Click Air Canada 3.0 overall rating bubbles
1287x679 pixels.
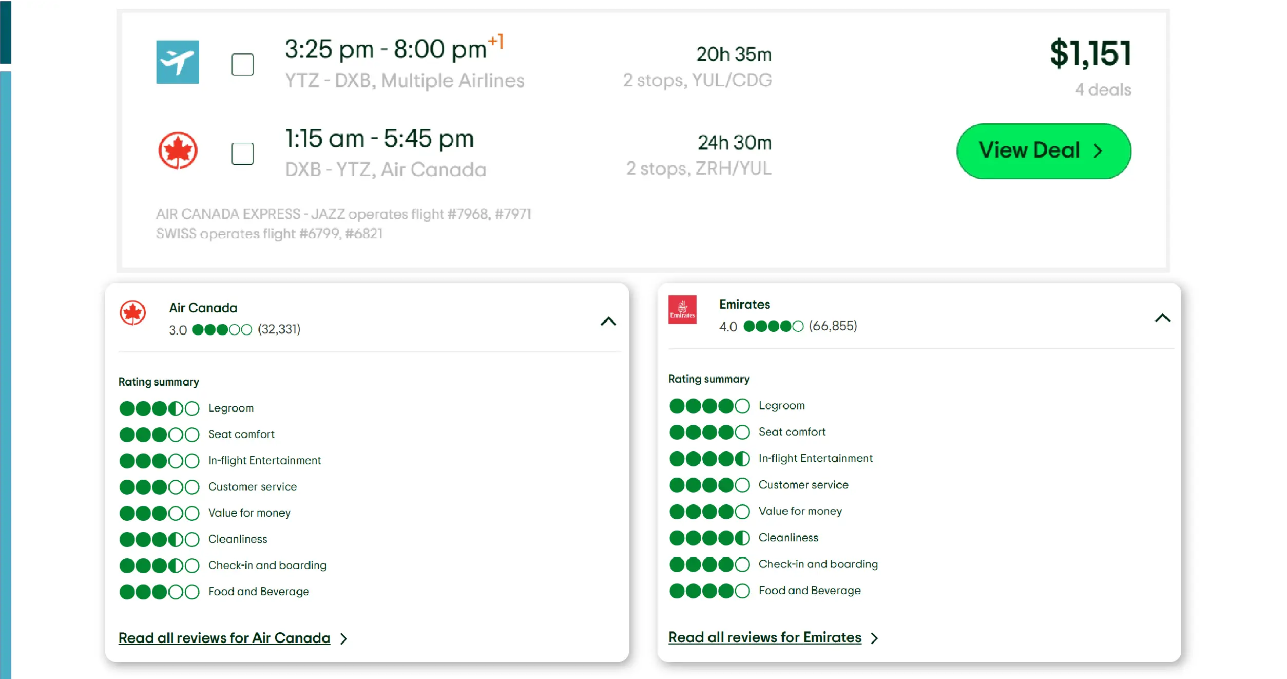pos(222,330)
